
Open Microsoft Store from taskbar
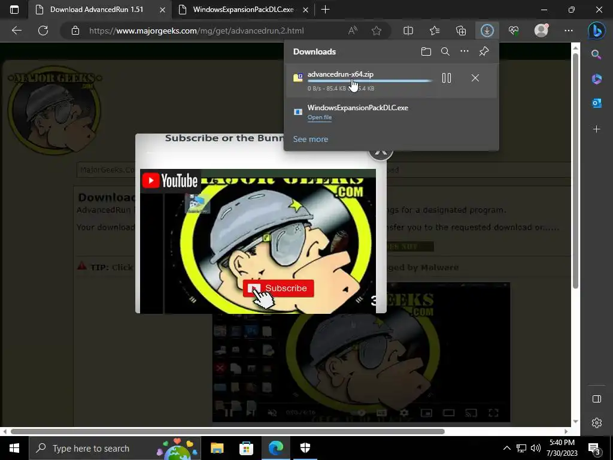coord(246,448)
